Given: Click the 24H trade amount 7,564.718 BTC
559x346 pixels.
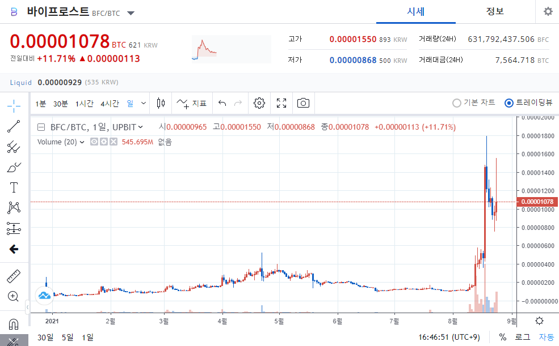Looking at the screenshot, I should coord(522,60).
